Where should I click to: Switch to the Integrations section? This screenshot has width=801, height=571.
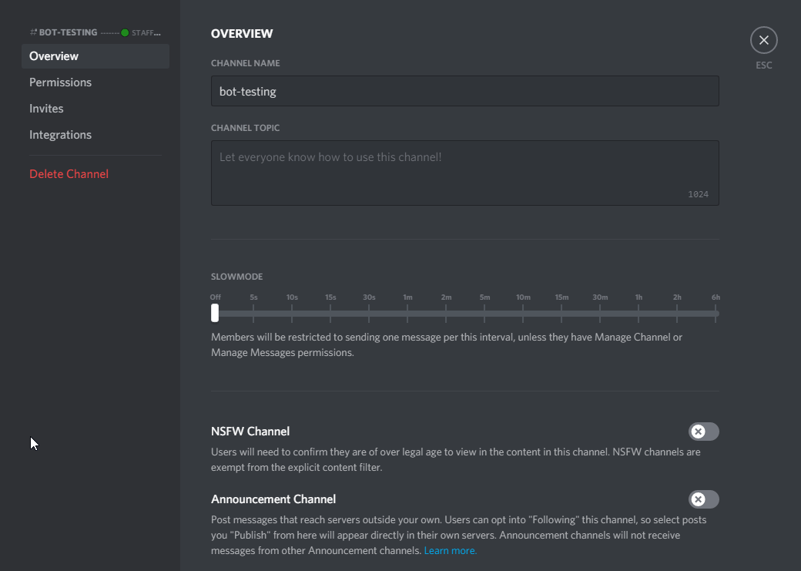coord(60,135)
